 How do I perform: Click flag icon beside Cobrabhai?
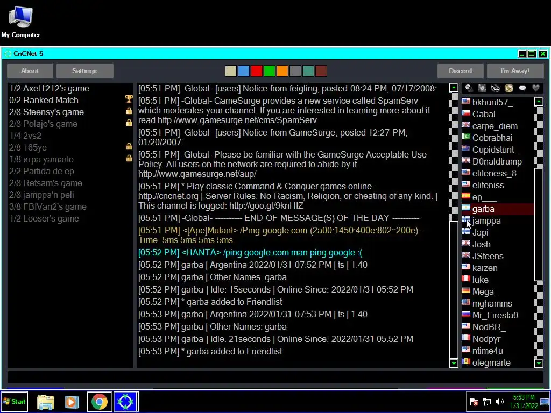point(466,137)
